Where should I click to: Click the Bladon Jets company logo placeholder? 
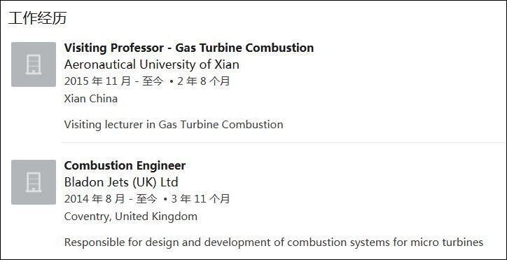point(34,182)
